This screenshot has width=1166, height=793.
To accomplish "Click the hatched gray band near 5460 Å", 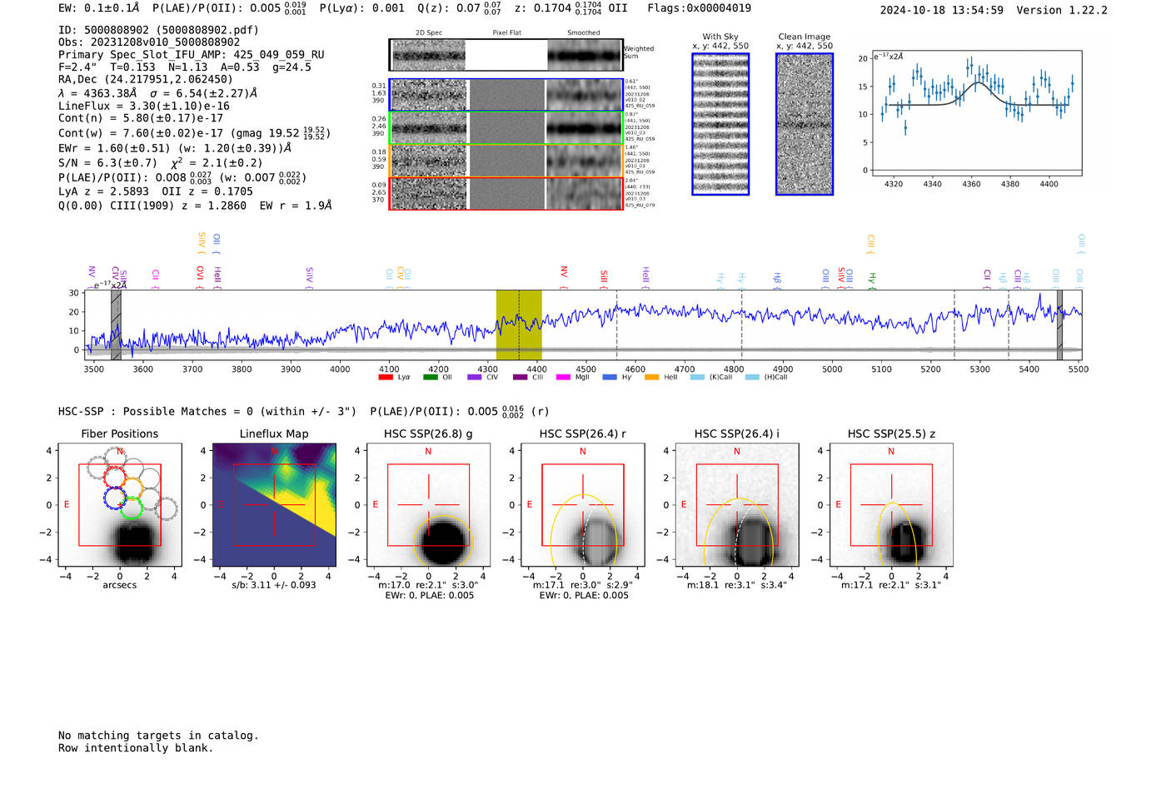I will [1059, 325].
